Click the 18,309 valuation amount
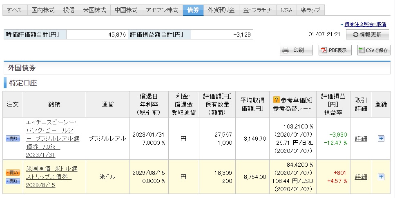The height and width of the screenshot is (198, 395). 223,173
